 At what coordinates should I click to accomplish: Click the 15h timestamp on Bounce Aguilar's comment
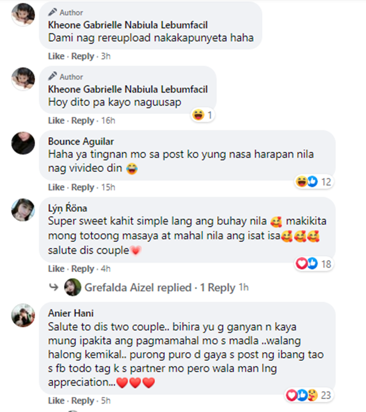[x=108, y=187]
